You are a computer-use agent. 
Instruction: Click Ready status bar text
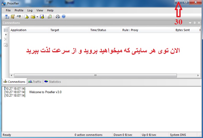click(x=7, y=135)
